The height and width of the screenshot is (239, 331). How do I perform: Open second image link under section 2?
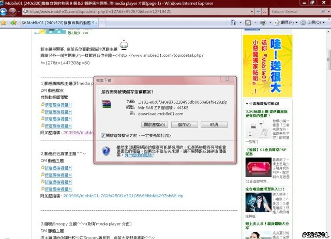tap(58, 175)
